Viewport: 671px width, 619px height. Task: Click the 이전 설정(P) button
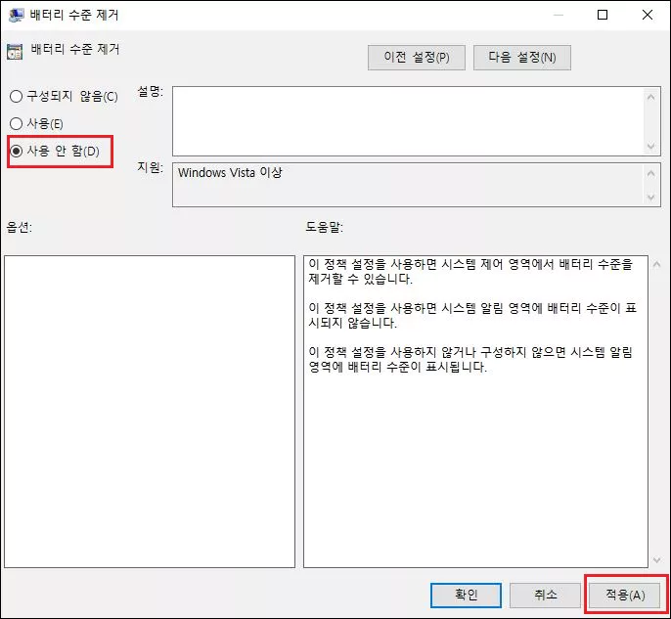(417, 58)
